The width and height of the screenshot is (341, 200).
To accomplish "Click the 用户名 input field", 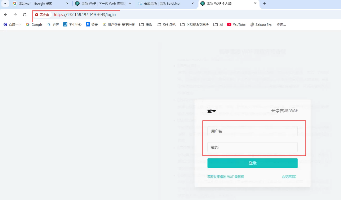I will coord(252,131).
